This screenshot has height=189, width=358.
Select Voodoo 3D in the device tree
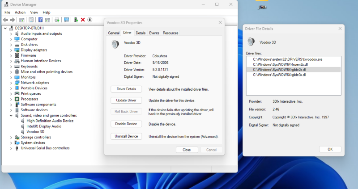click(x=35, y=132)
